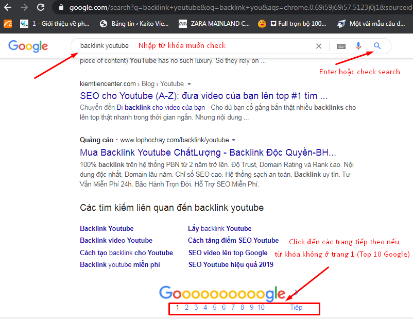Click 'Tiếp' next page link
The width and height of the screenshot is (413, 319).
296,307
